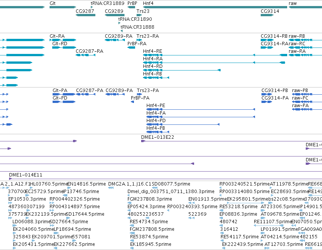Viewport: 322px width, 250px height.
Task: Select the CG9287-RA transcript
Action: tap(86, 55)
